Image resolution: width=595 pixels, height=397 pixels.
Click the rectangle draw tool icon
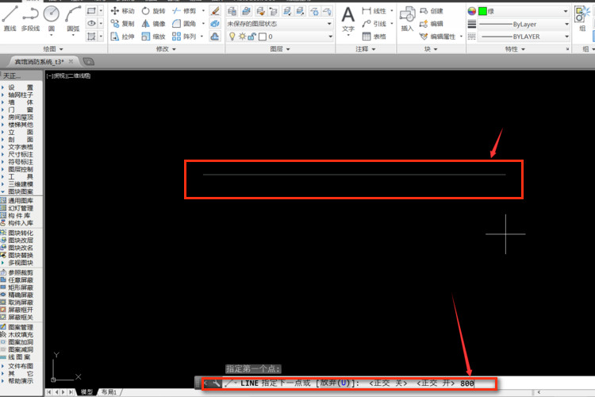point(91,10)
